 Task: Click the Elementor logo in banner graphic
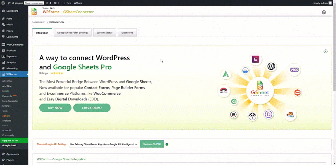(256, 59)
